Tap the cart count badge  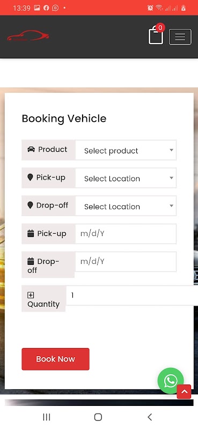coord(160,28)
